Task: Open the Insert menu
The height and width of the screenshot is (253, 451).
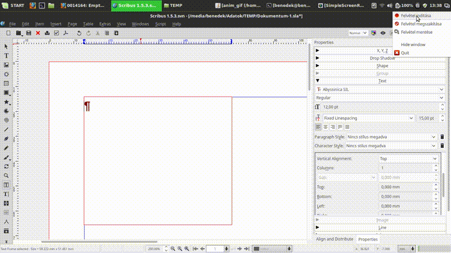Action: pyautogui.click(x=56, y=24)
